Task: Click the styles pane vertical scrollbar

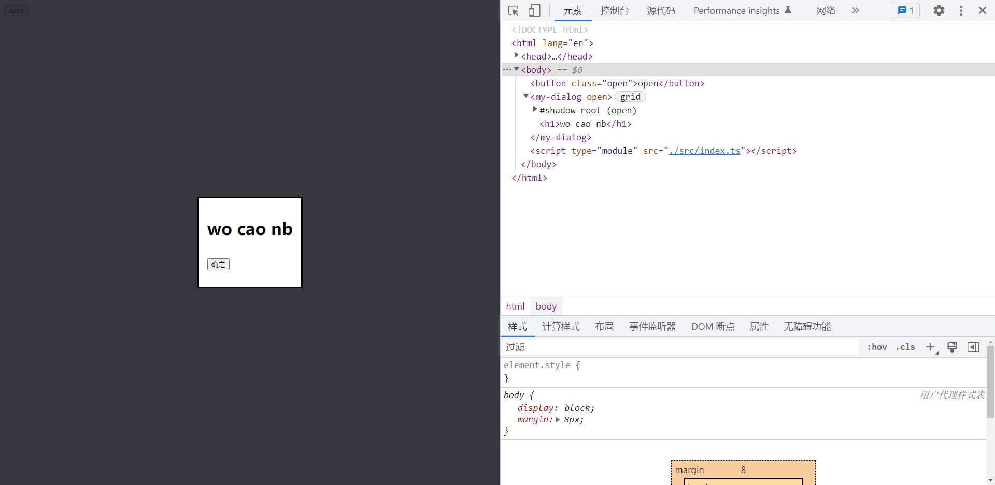Action: [990, 382]
